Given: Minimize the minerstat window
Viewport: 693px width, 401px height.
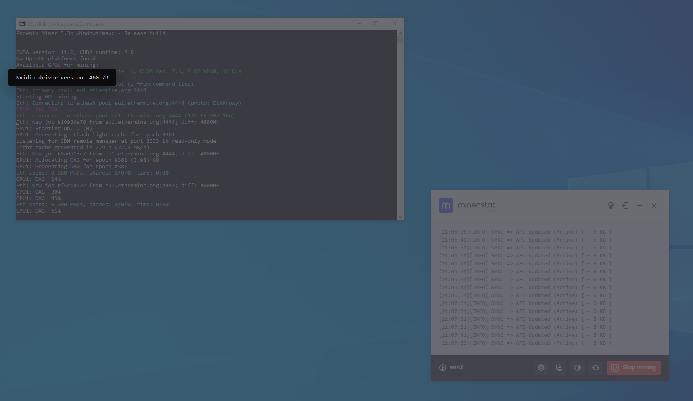Looking at the screenshot, I should coord(639,205).
